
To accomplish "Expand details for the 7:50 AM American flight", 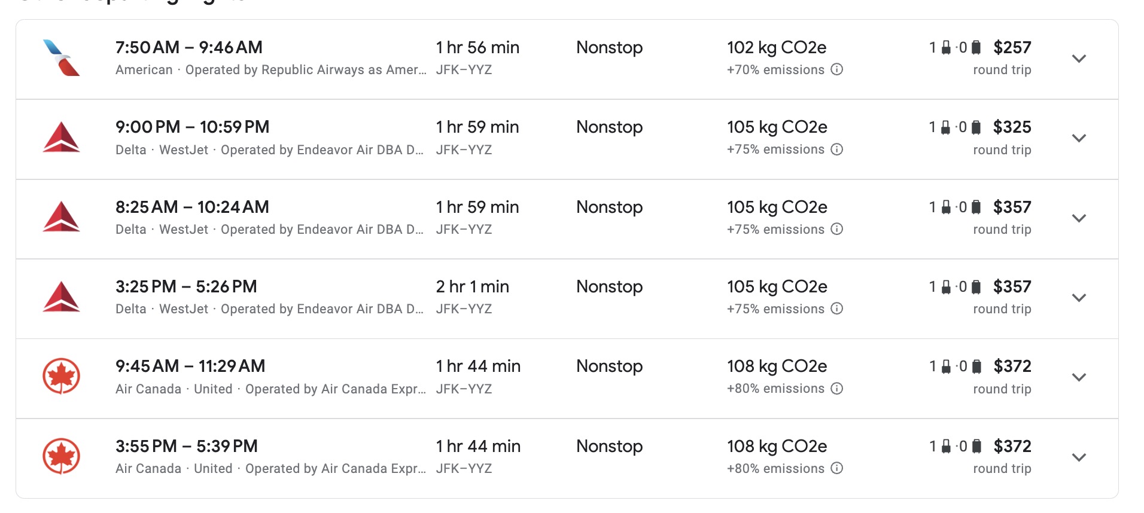I will pyautogui.click(x=1079, y=58).
